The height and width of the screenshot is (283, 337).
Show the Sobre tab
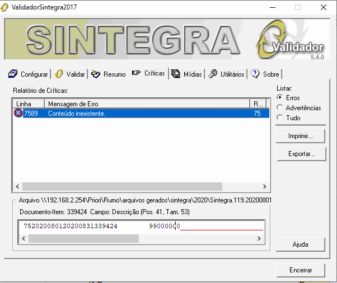click(265, 74)
